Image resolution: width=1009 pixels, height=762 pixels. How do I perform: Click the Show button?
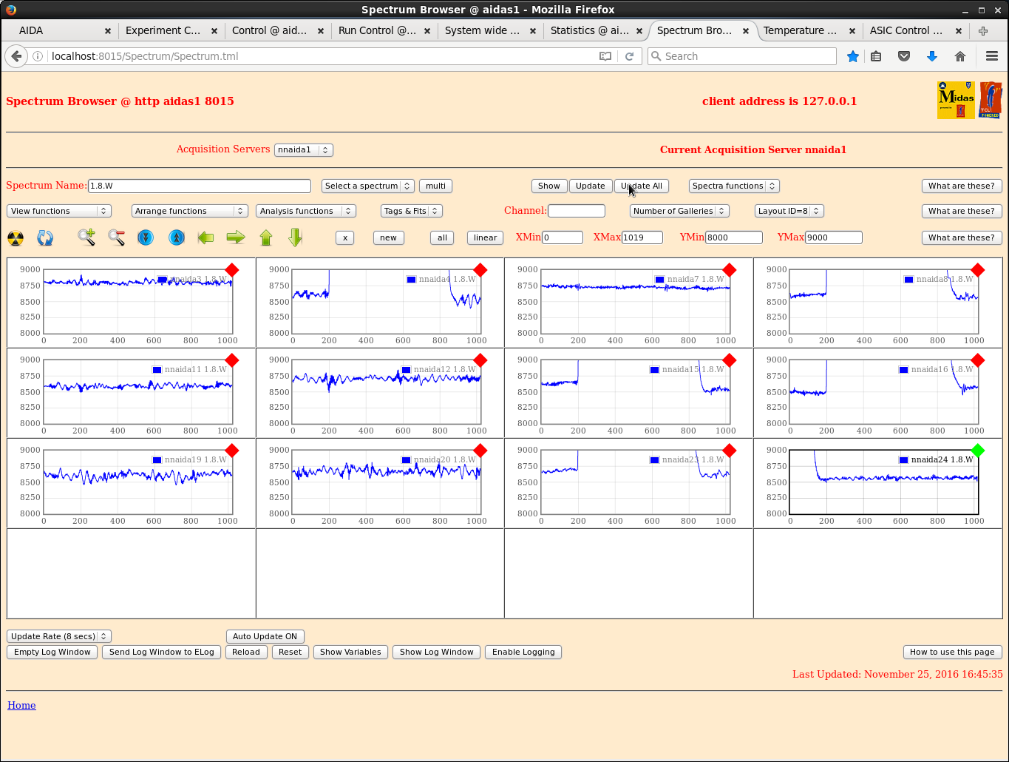coord(549,186)
